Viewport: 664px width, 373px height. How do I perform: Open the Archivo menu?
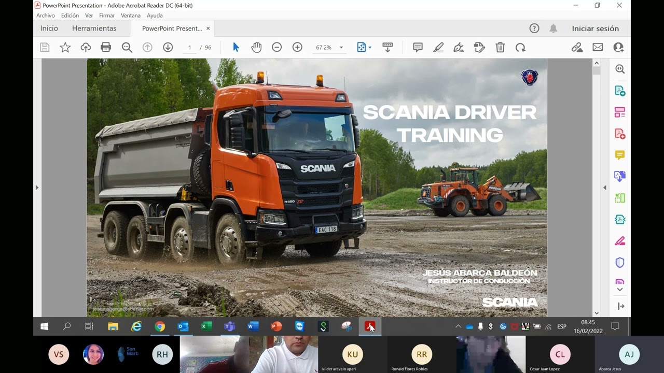coord(46,16)
